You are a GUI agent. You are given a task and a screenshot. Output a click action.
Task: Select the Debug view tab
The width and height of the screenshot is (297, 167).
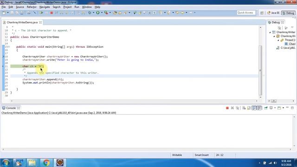[x=276, y=22]
